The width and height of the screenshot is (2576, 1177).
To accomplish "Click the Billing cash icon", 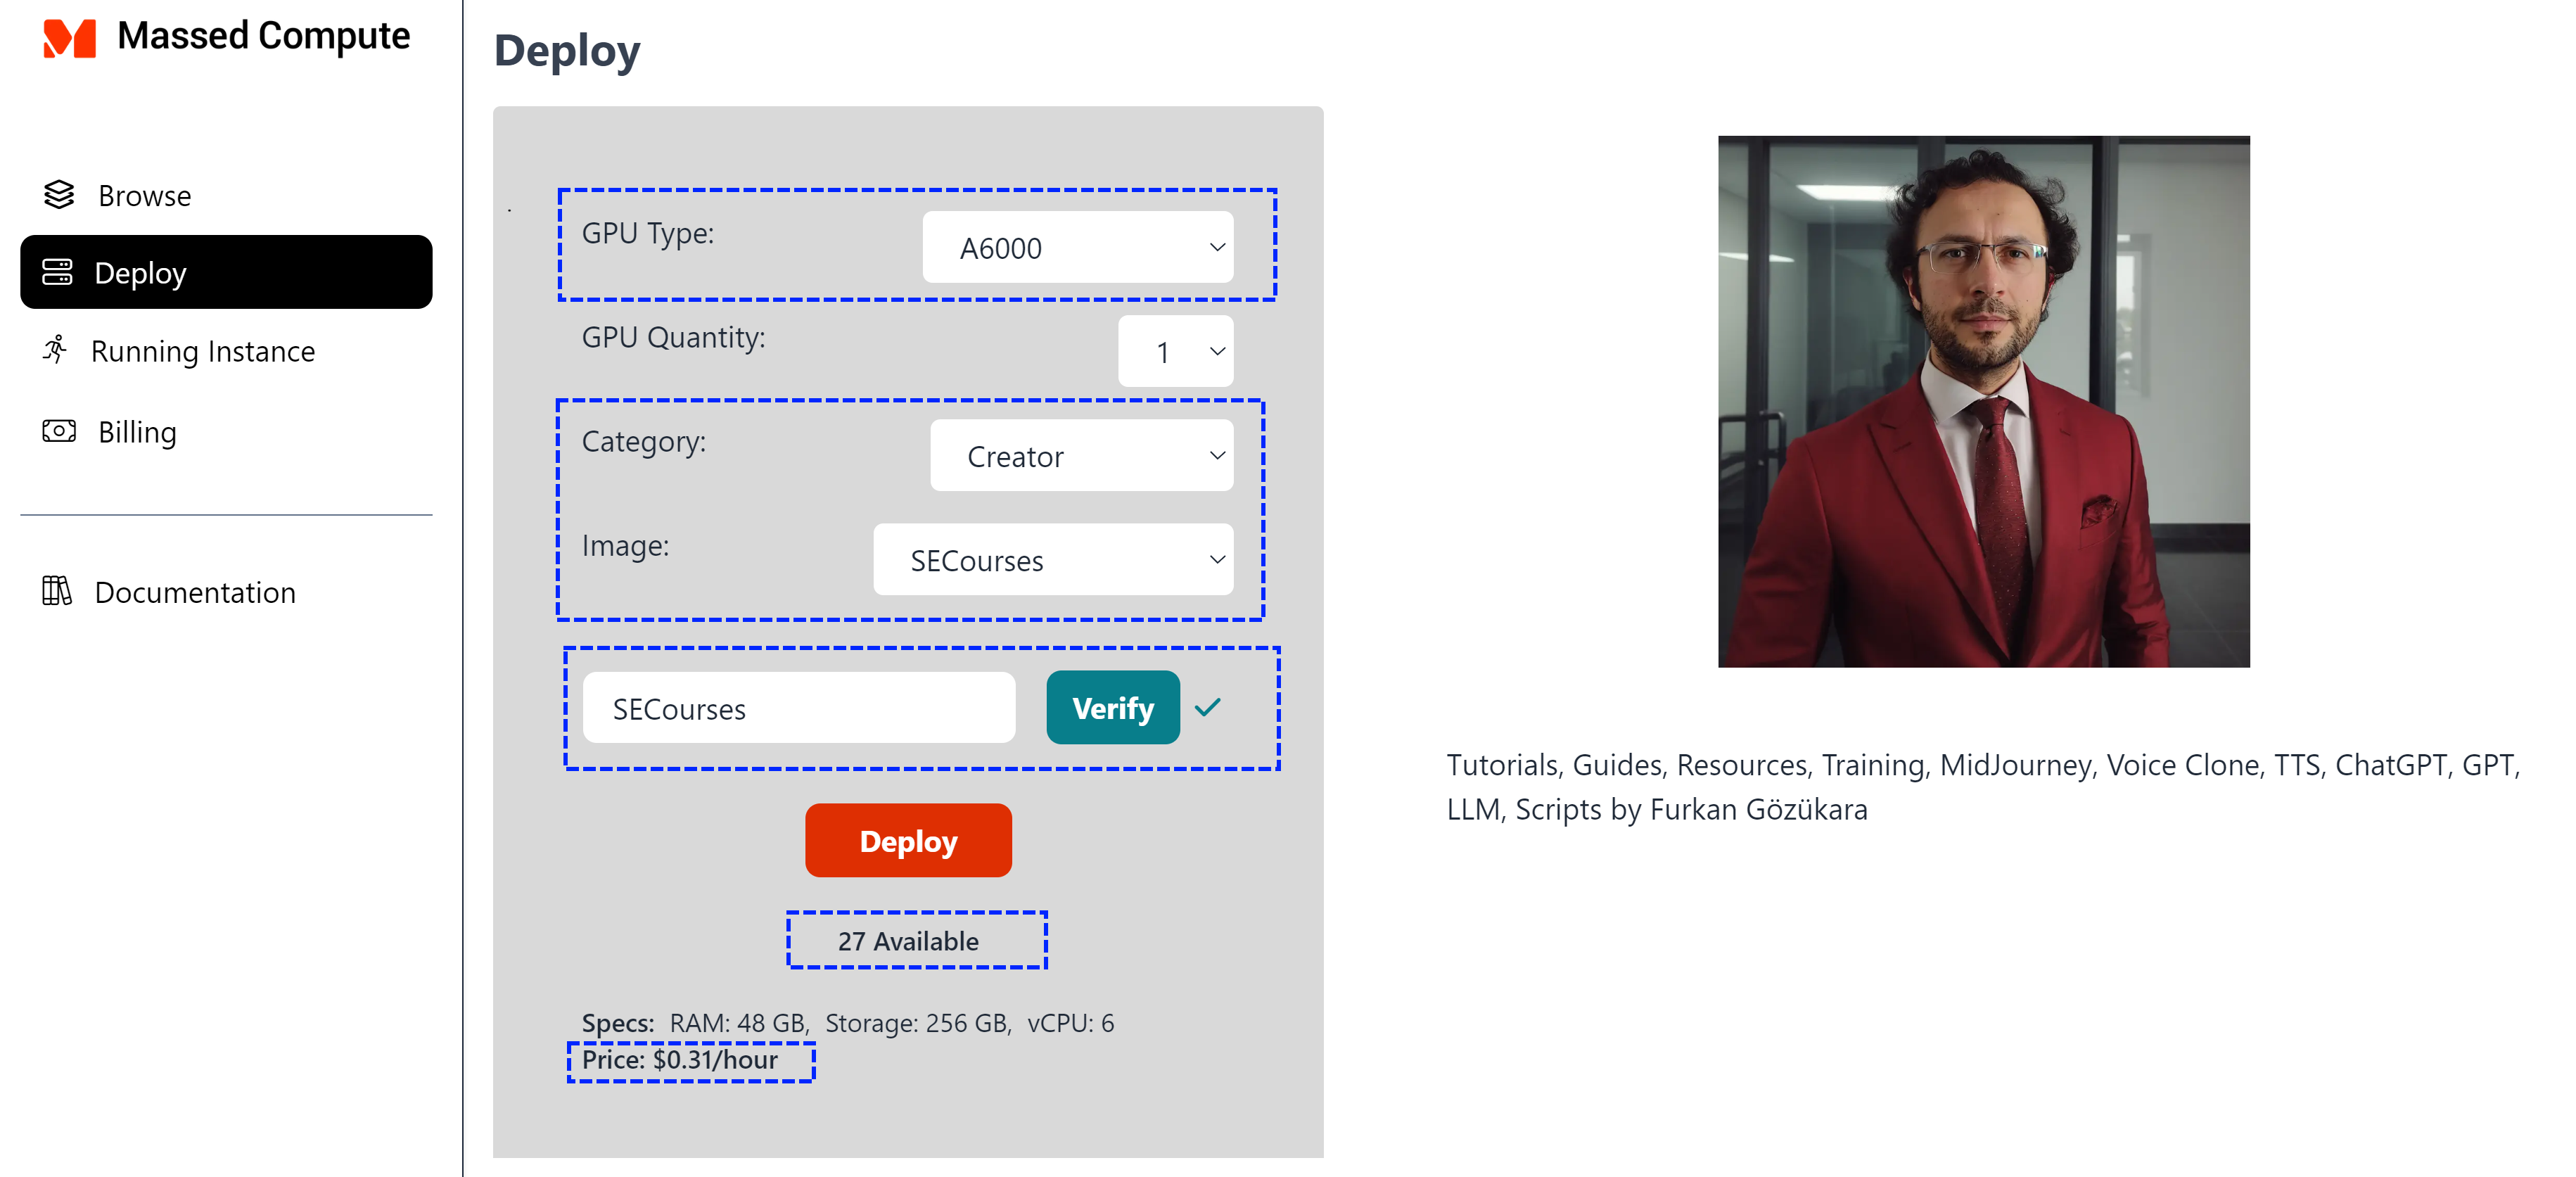I will point(59,431).
